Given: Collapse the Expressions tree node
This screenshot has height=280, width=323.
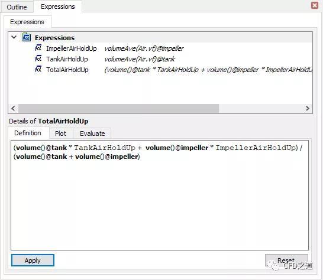Looking at the screenshot, I should 14,37.
